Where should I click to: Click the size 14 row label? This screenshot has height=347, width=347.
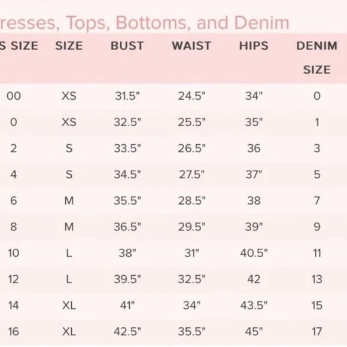(x=14, y=305)
